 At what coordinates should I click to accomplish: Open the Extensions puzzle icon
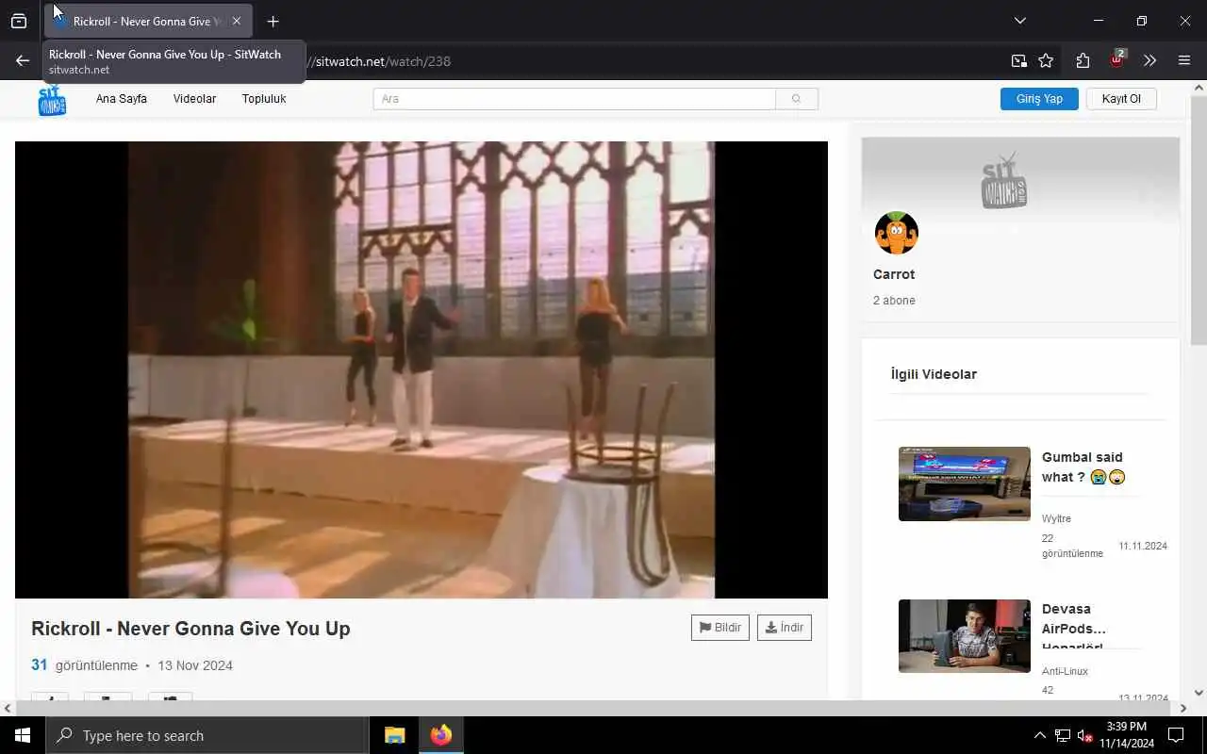pos(1083,60)
